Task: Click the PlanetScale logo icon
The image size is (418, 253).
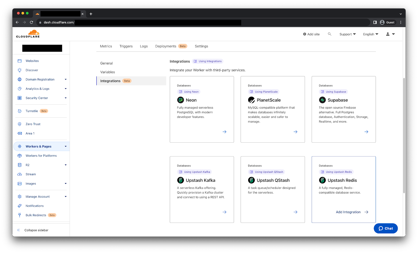Action: [251, 100]
